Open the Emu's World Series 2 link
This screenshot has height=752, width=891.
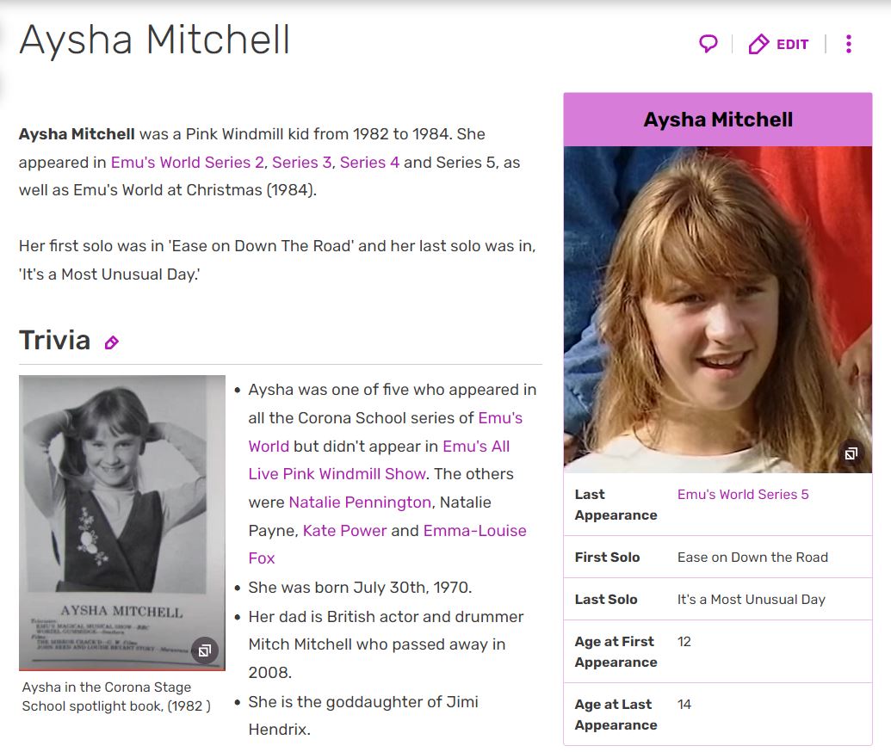[187, 163]
